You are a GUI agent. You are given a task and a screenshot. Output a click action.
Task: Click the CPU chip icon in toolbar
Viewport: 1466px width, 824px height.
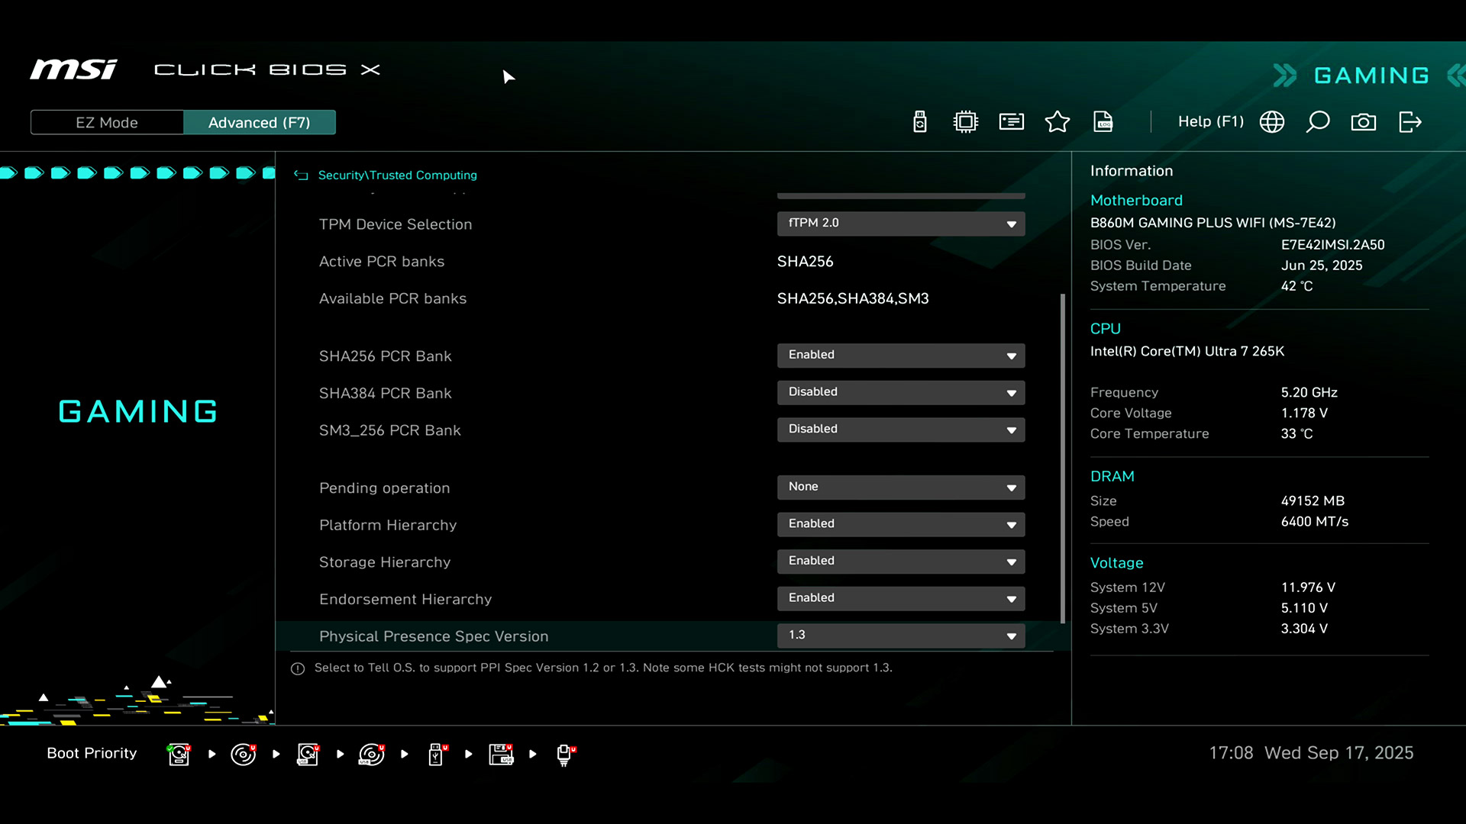(x=966, y=122)
